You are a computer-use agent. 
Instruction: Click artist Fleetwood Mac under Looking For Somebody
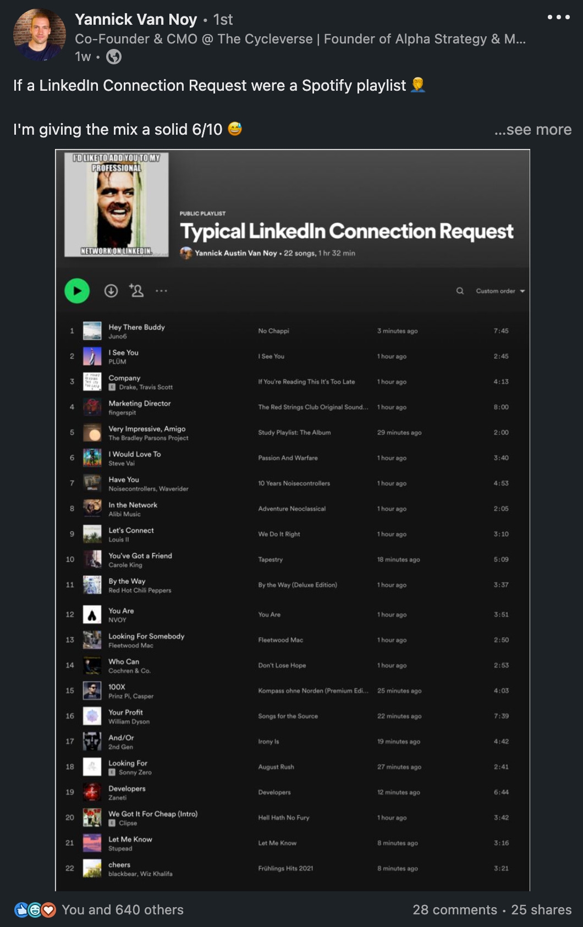131,645
